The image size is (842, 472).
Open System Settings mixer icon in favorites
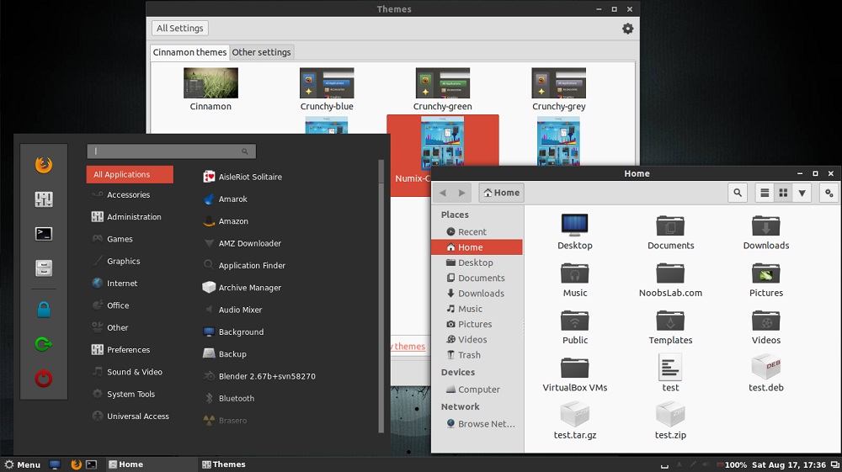(44, 199)
